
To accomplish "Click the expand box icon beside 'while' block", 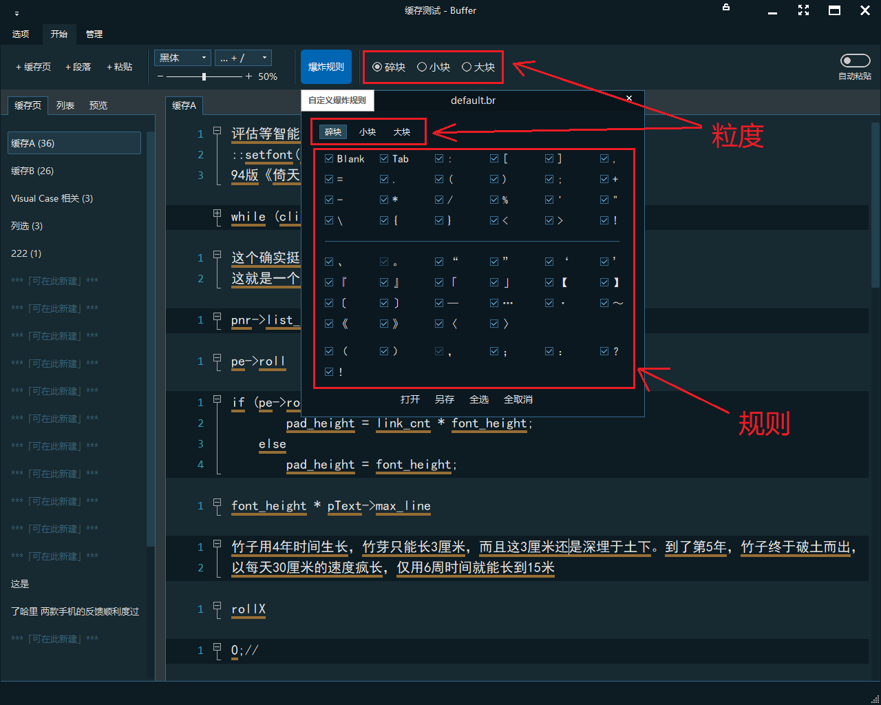I will [x=217, y=214].
